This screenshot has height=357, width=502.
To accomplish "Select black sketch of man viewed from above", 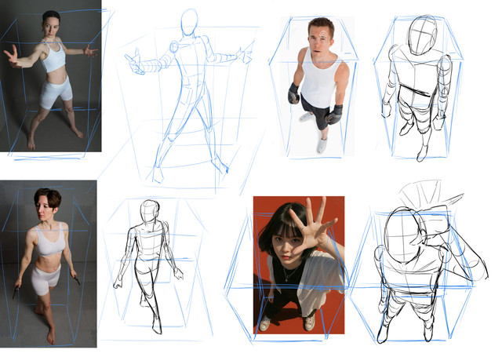I will click(x=417, y=88).
